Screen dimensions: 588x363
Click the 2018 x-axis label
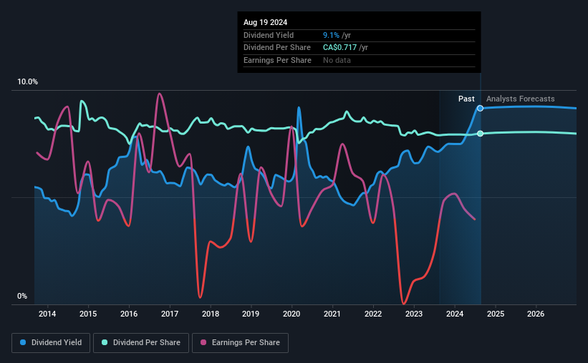coord(211,314)
